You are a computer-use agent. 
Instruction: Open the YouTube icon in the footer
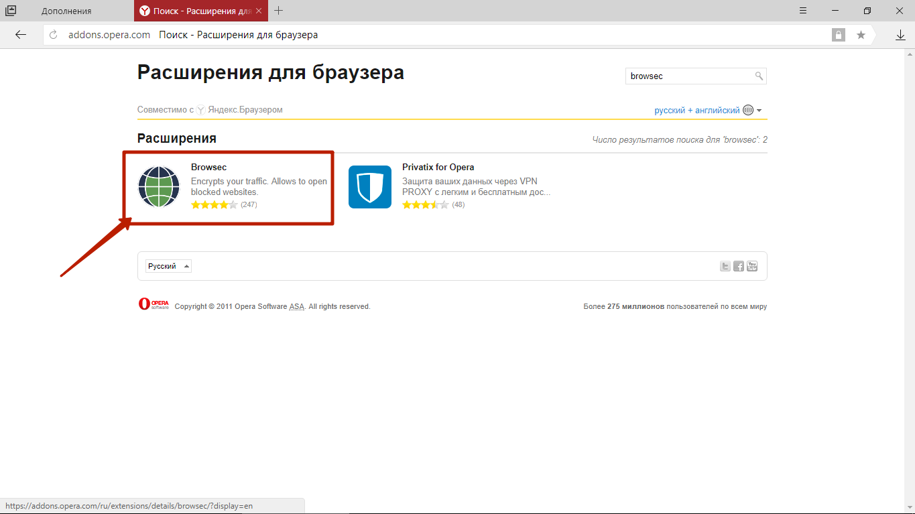click(752, 266)
